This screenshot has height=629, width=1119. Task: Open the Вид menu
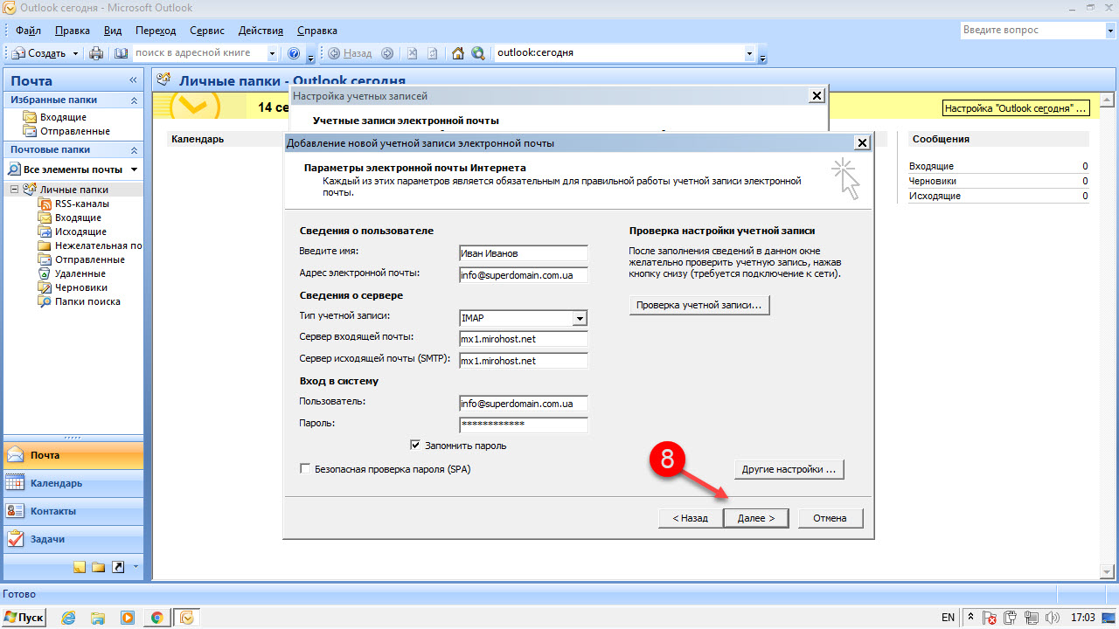tap(113, 31)
